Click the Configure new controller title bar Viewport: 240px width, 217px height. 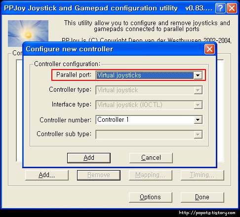tap(114, 49)
